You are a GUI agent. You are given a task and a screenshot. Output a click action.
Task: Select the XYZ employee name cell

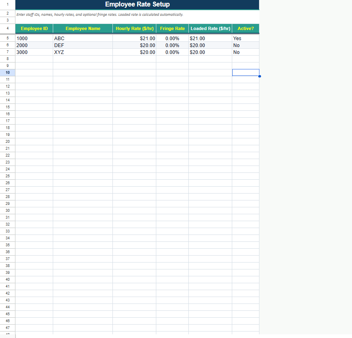pyautogui.click(x=83, y=52)
